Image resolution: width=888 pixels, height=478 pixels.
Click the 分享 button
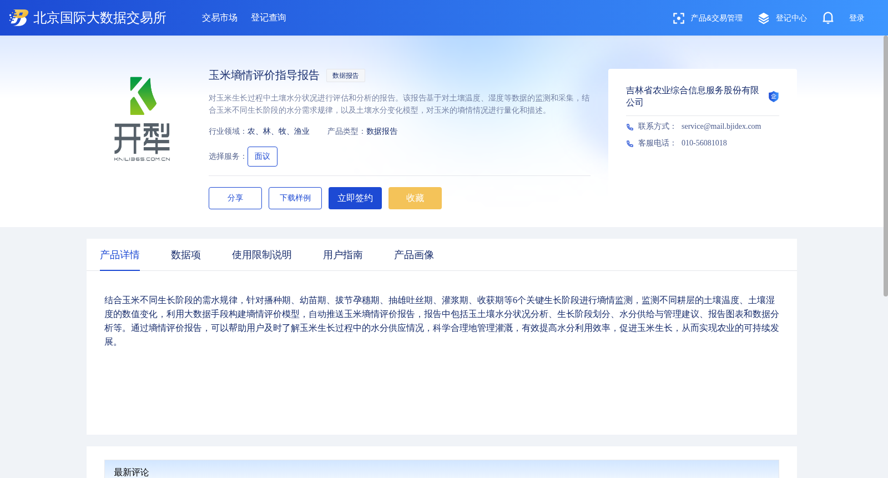tap(235, 198)
